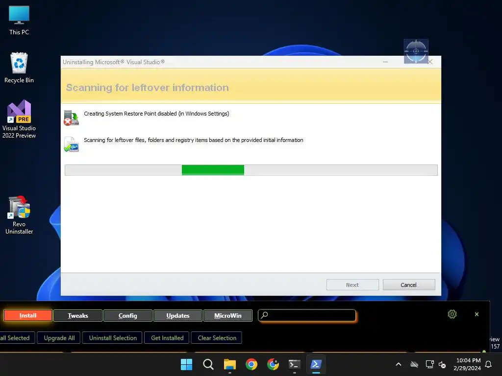Screen dimensions: 502x376
Task: Launch Visual Studio 2022 Preview shortcut
Action: tap(19, 119)
